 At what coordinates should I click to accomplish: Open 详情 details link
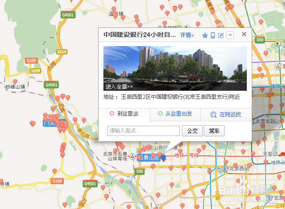187,35
